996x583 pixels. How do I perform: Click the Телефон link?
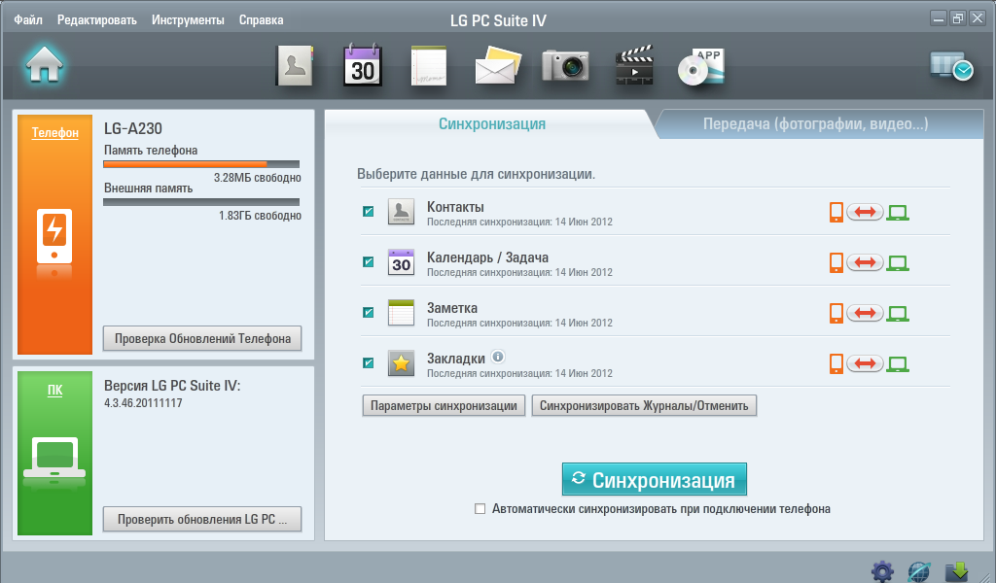[55, 132]
